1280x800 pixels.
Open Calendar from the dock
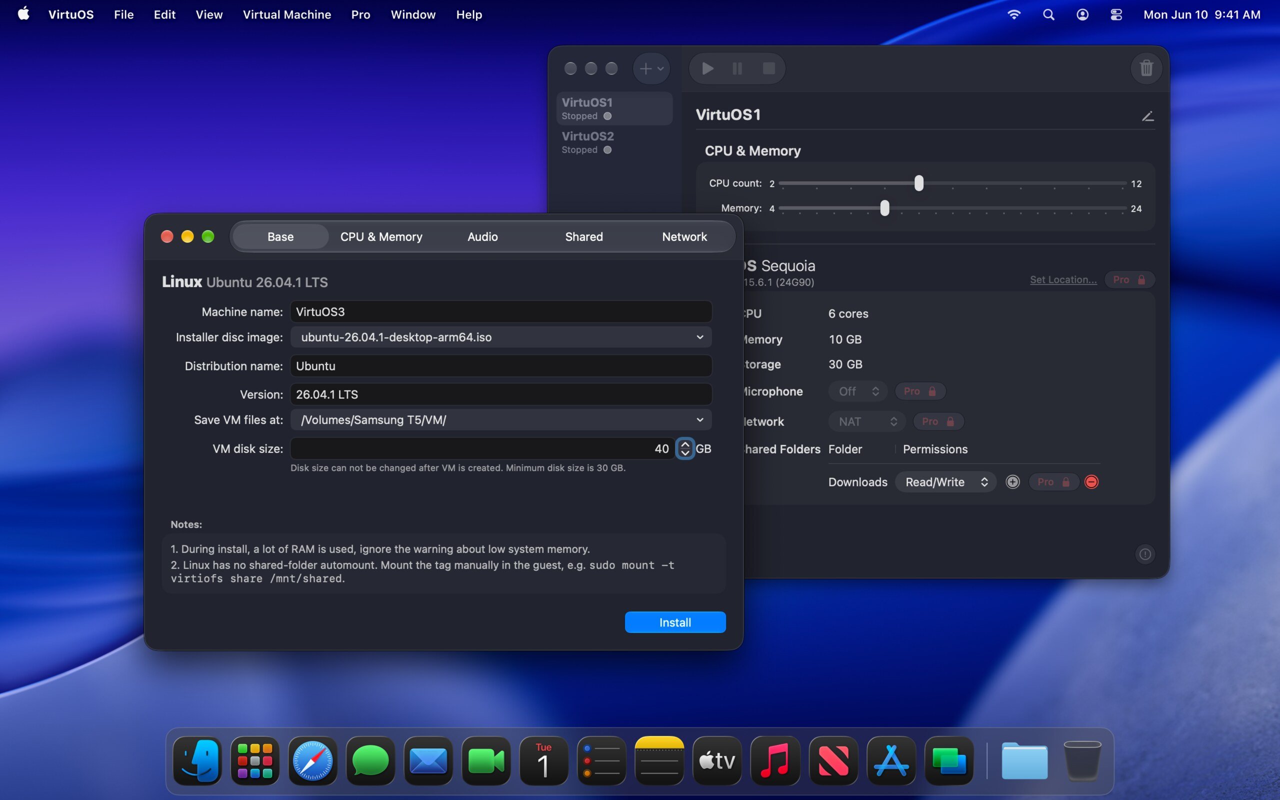[x=543, y=760]
